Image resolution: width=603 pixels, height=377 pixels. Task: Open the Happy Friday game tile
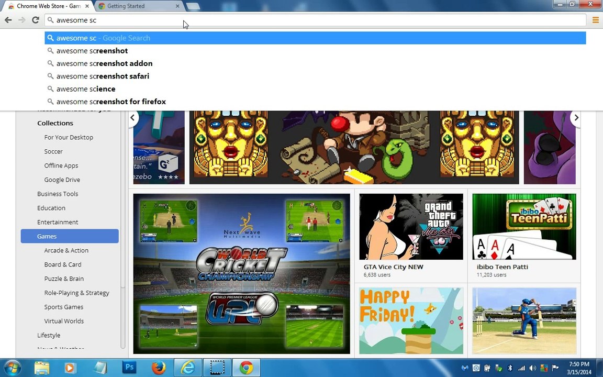pos(411,321)
